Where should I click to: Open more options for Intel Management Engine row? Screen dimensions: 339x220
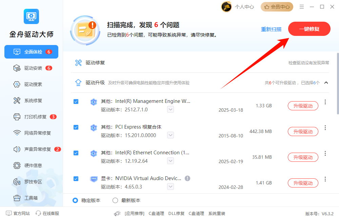(325, 102)
